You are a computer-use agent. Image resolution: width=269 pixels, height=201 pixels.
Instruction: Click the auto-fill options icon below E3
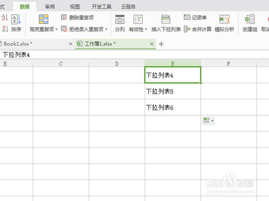tap(206, 121)
